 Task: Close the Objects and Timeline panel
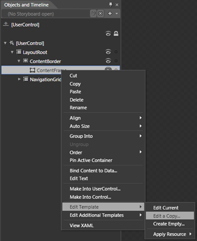tap(117, 5)
